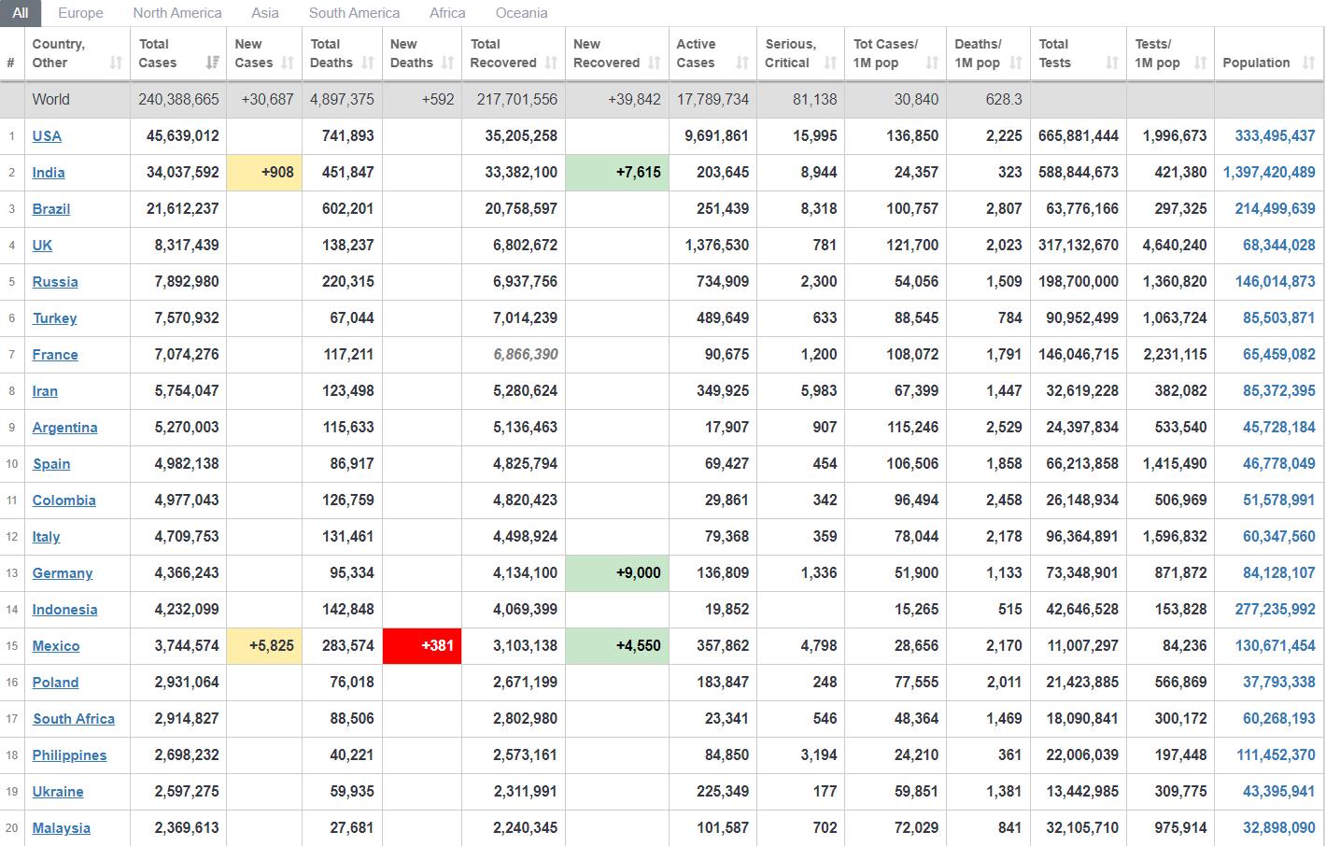Screen dimensions: 1326x846
Task: Click World active cases 17,789,734
Action: coord(712,99)
